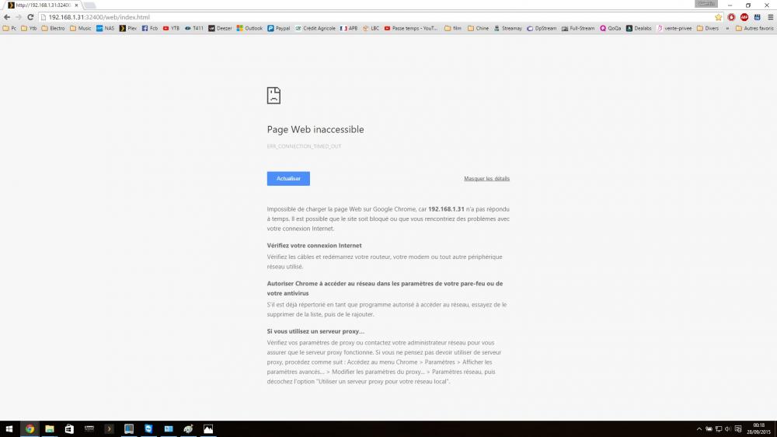Click the Si vous utilisez un serveur proxy heading
This screenshot has width=777, height=437.
(315, 331)
